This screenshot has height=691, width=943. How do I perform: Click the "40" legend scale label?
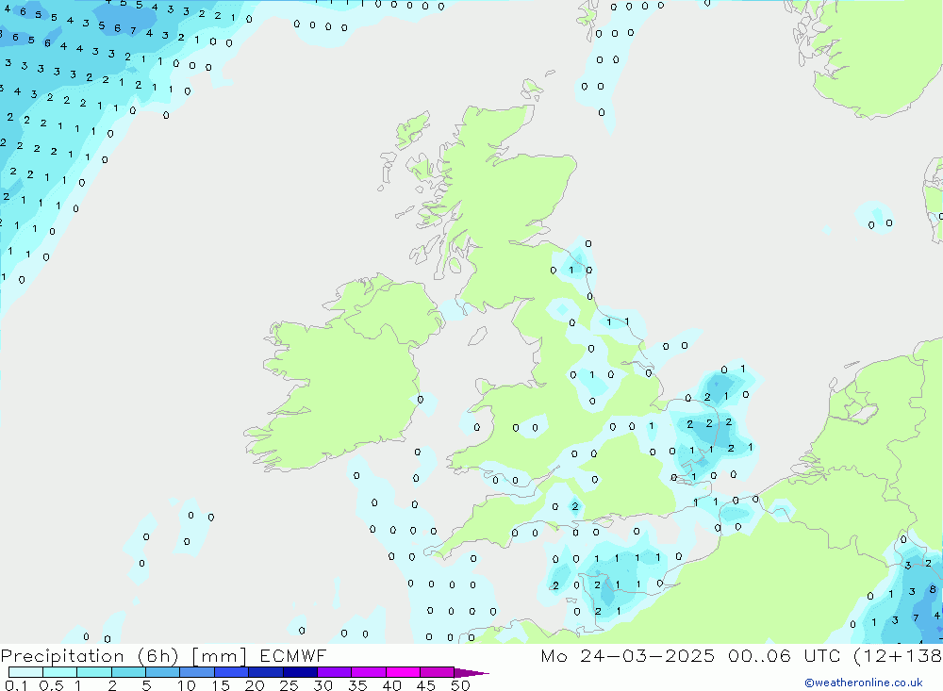(x=391, y=685)
